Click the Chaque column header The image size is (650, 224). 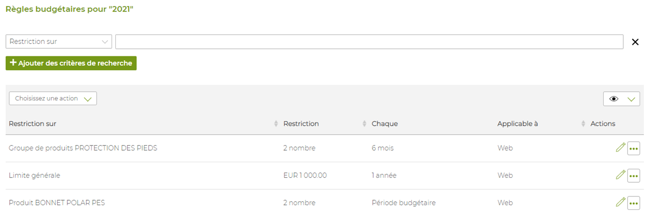(385, 124)
